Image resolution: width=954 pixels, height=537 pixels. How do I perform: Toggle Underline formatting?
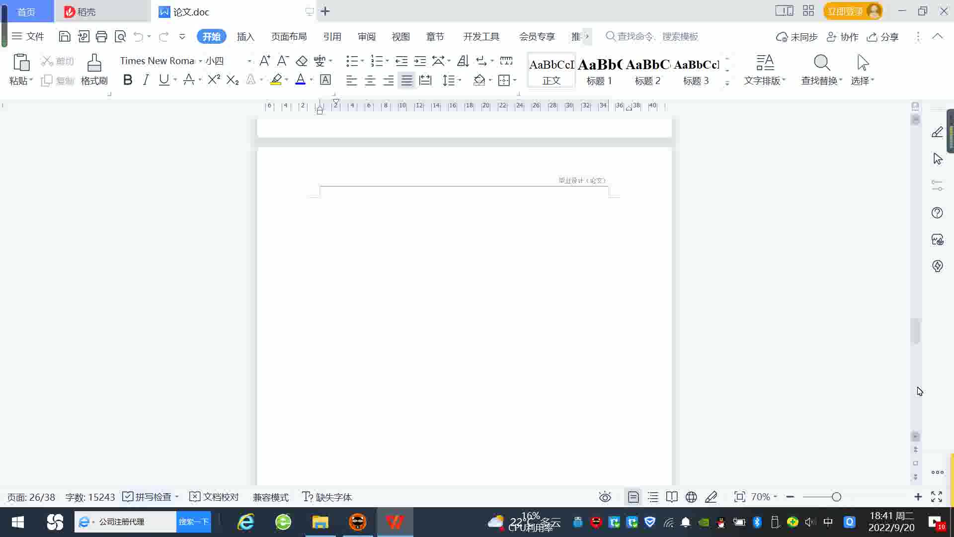click(163, 80)
